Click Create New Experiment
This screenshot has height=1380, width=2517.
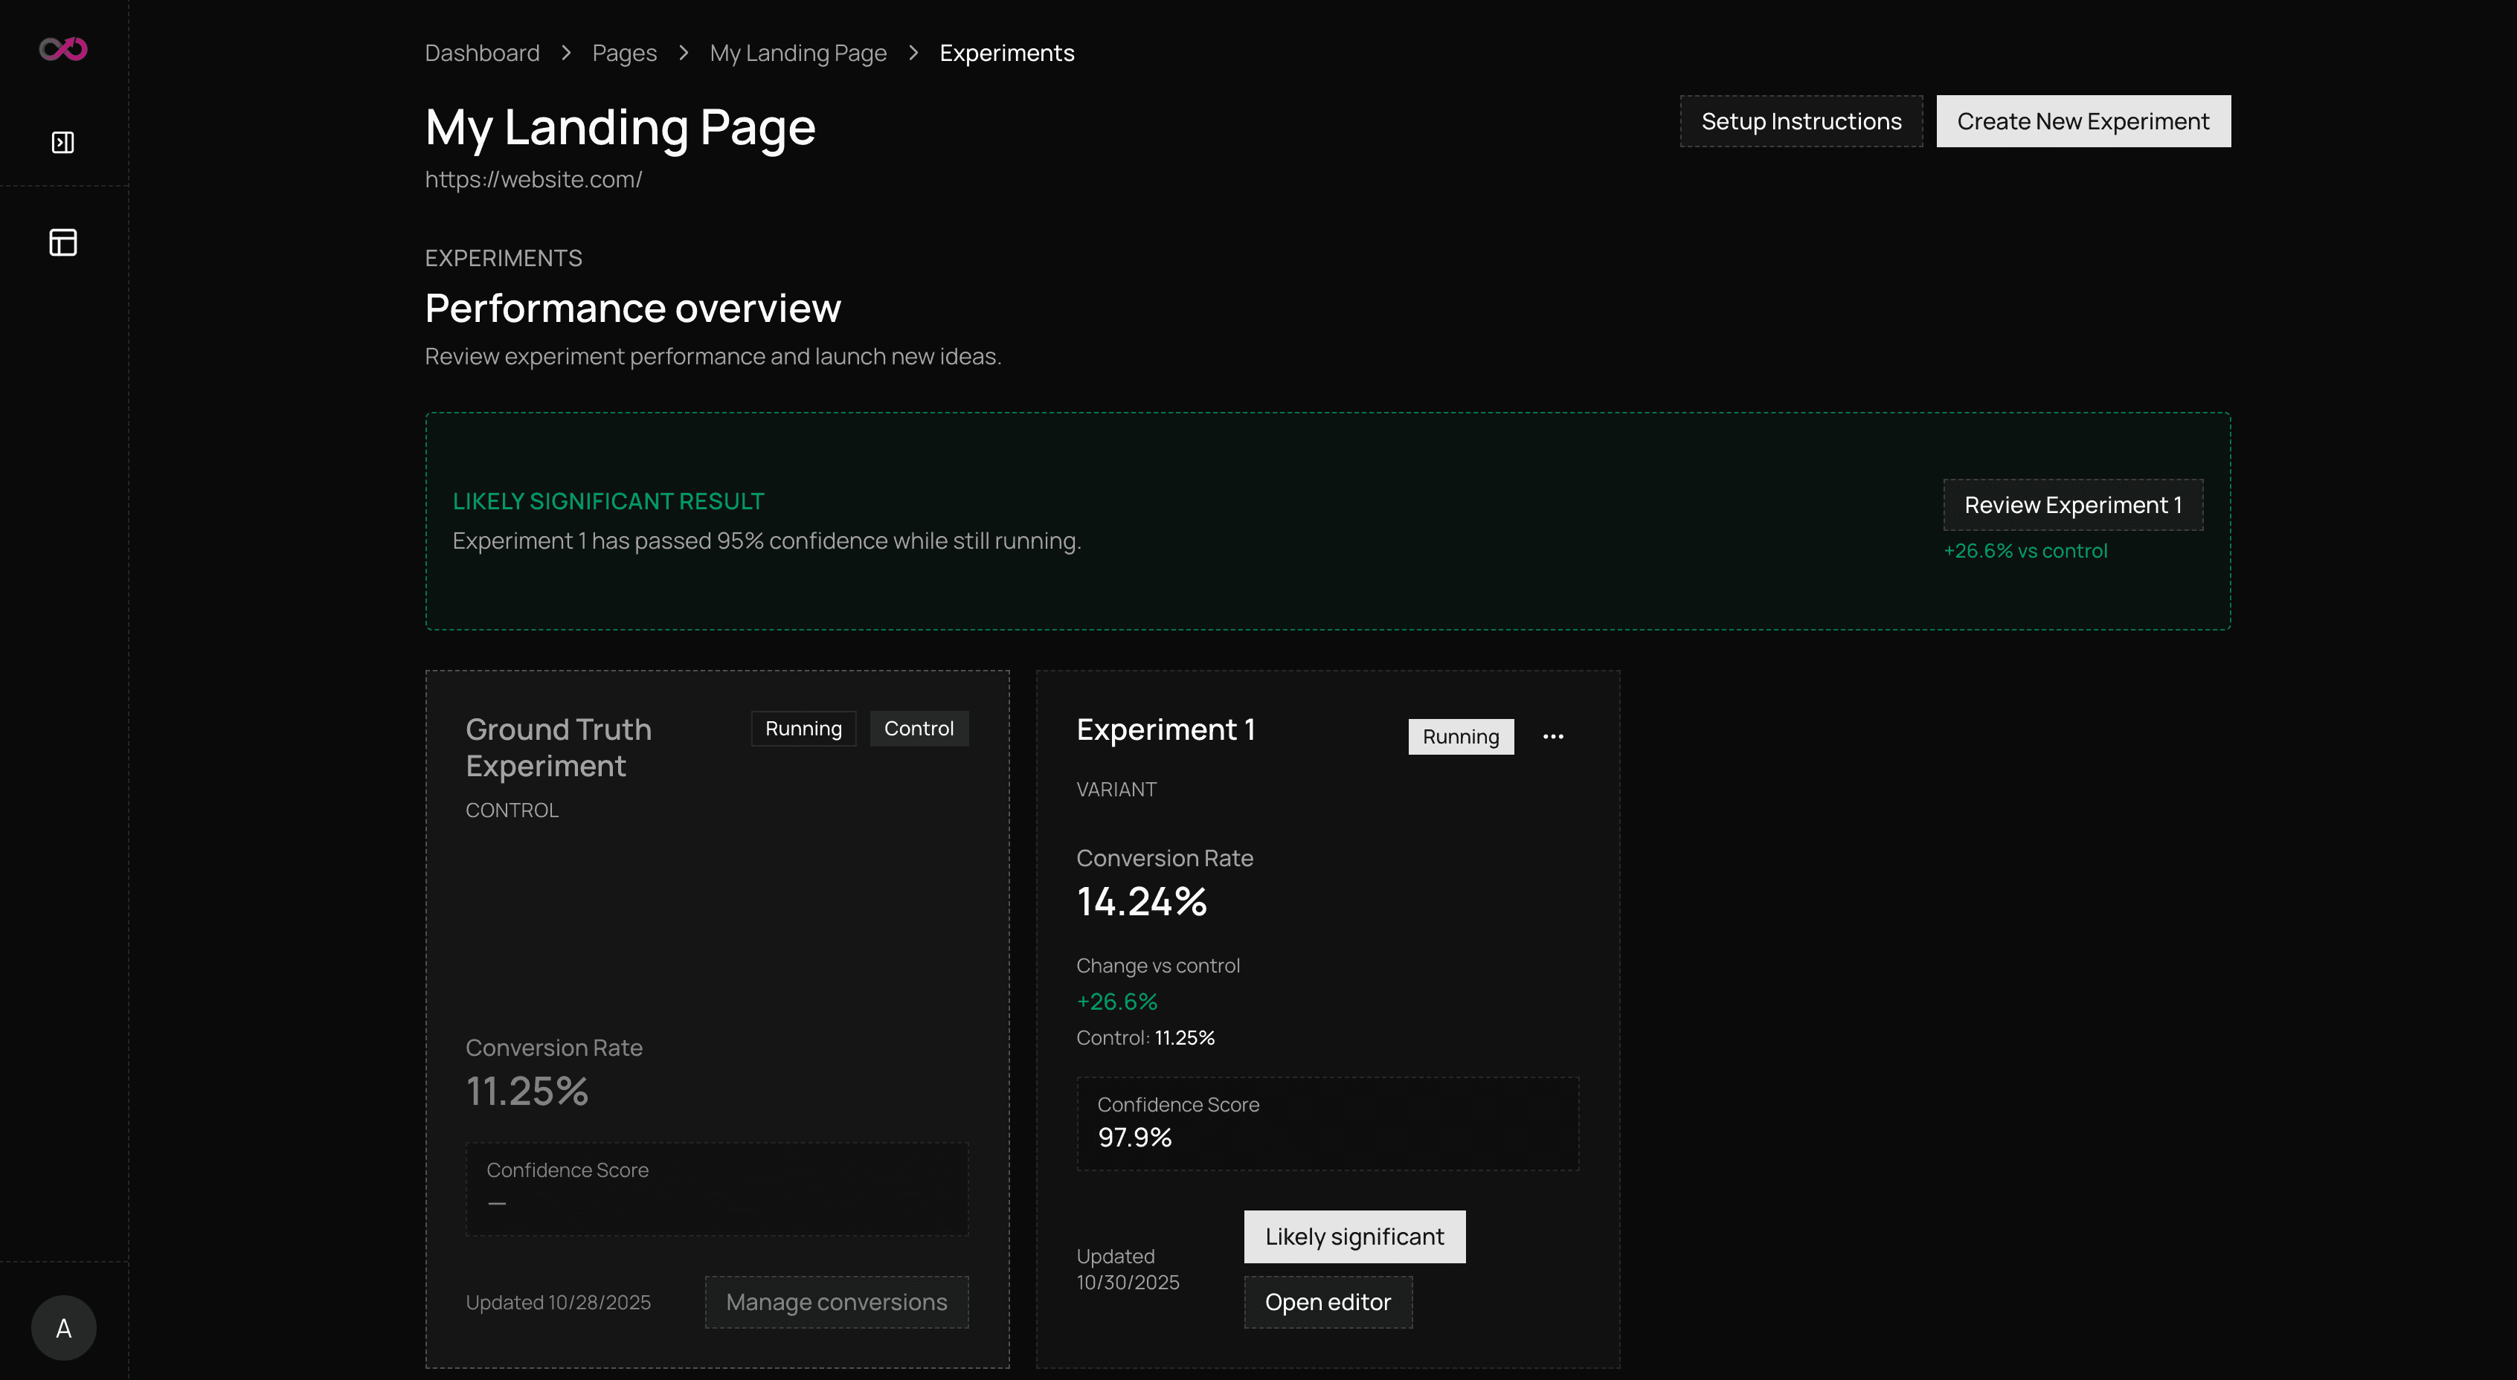tap(2082, 121)
